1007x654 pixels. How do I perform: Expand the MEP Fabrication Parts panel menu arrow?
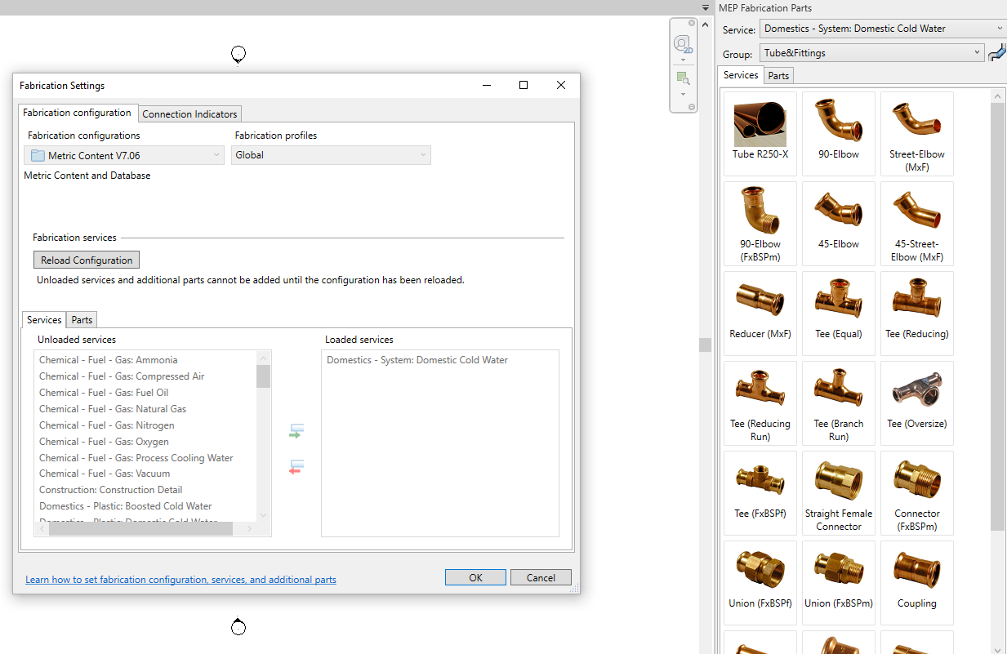tap(706, 7)
